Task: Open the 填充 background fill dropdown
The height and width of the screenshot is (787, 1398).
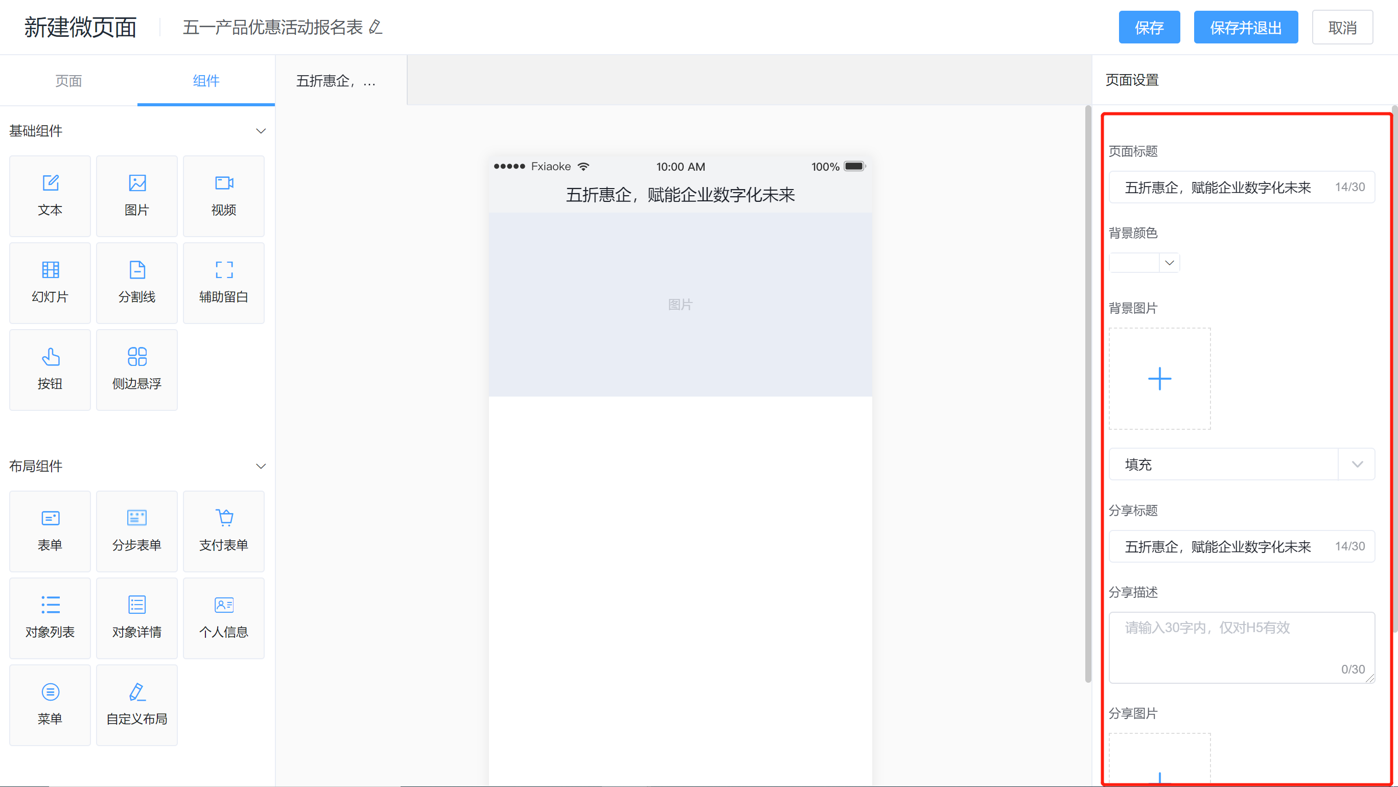Action: click(1242, 464)
